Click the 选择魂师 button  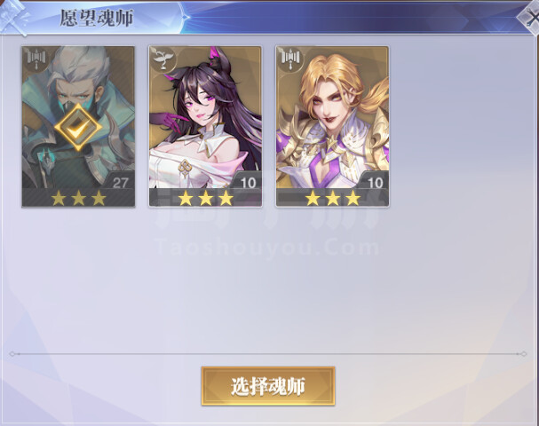tap(268, 386)
